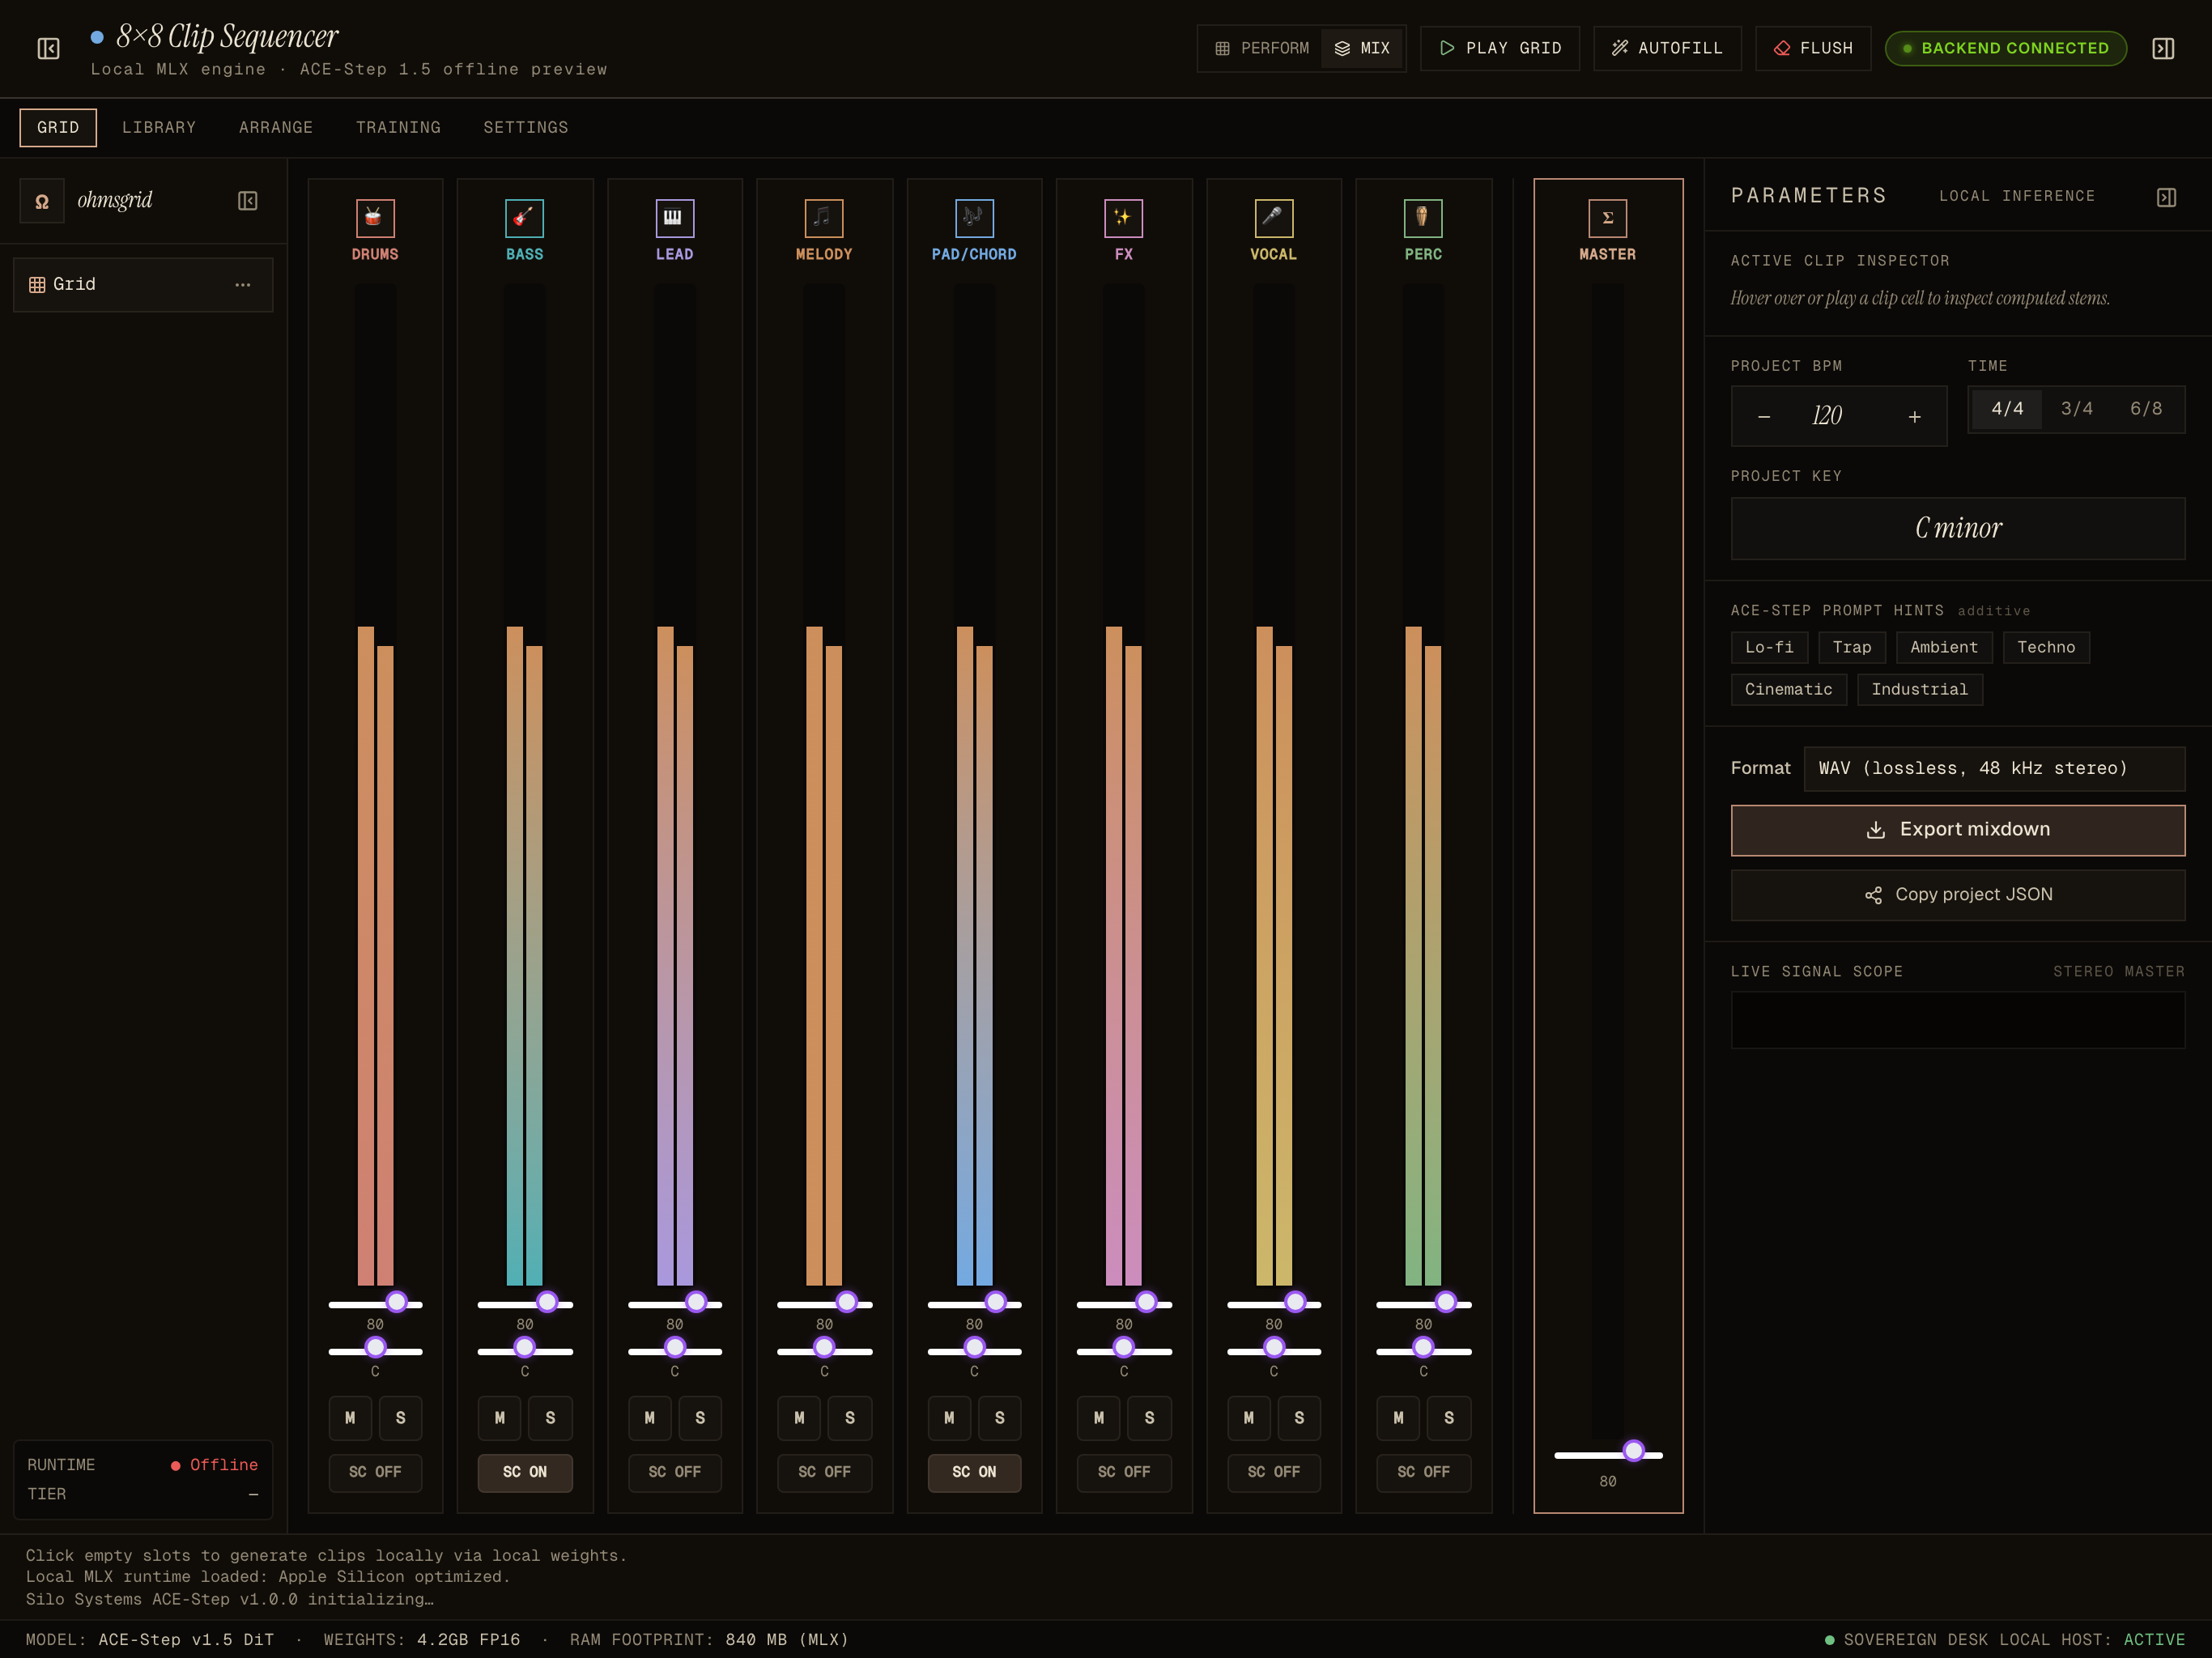Open the Settings tab
The width and height of the screenshot is (2212, 1658).
pos(526,127)
